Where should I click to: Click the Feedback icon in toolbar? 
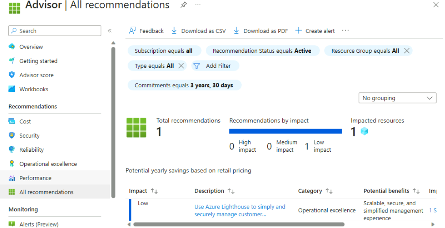point(133,31)
